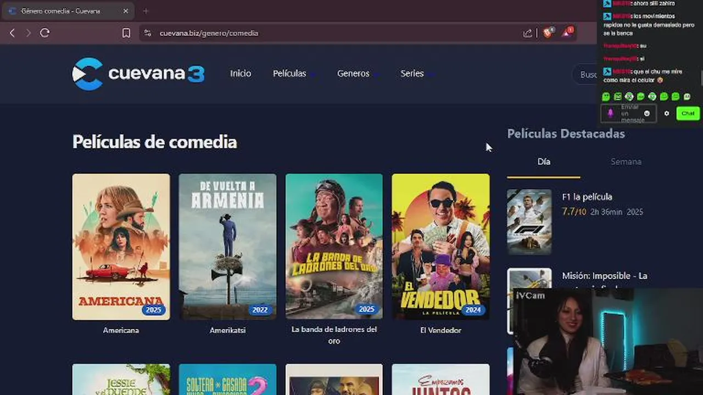This screenshot has height=395, width=703.
Task: Click the F1 la película title
Action: pos(587,197)
